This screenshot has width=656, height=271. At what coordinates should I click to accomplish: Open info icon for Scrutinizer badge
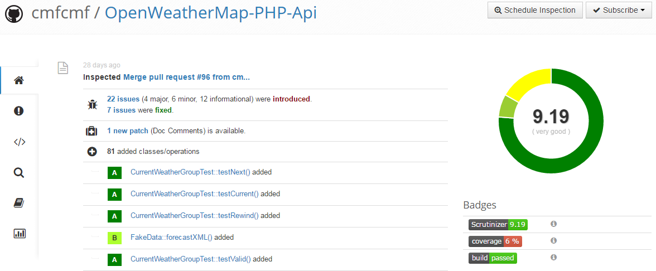click(553, 224)
